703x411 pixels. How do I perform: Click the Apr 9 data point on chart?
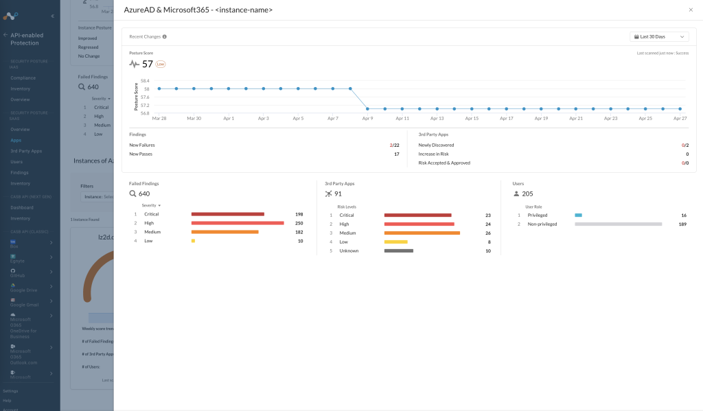coord(368,109)
